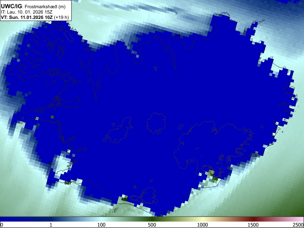Click the '2500' label on the color scale

click(x=298, y=225)
